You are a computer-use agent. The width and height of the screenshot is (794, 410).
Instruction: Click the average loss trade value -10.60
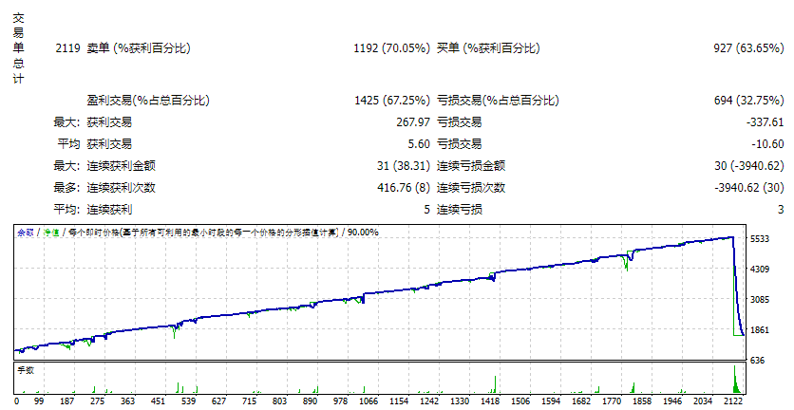pyautogui.click(x=768, y=143)
